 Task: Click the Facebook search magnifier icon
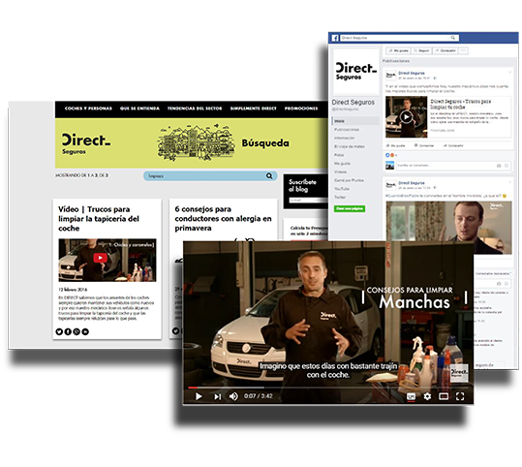pos(453,38)
